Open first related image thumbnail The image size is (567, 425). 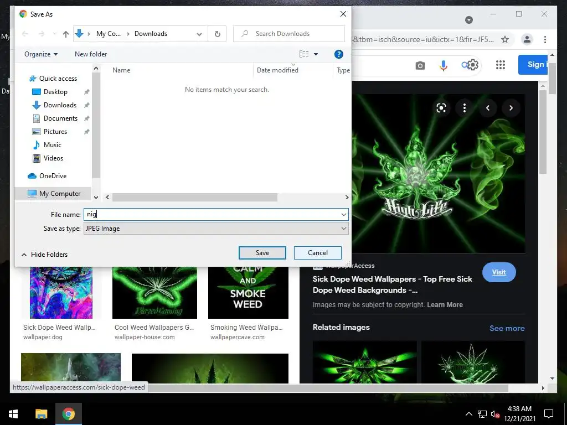pyautogui.click(x=364, y=362)
